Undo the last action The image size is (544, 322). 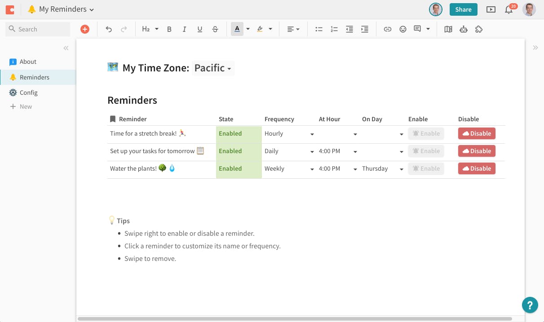pyautogui.click(x=109, y=29)
